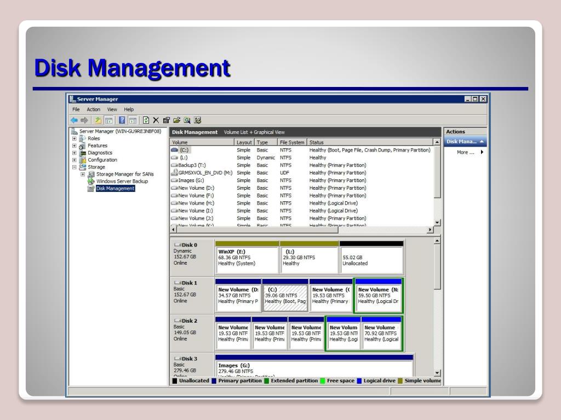
Task: Open Help via the blue question mark icon
Action: [x=122, y=120]
